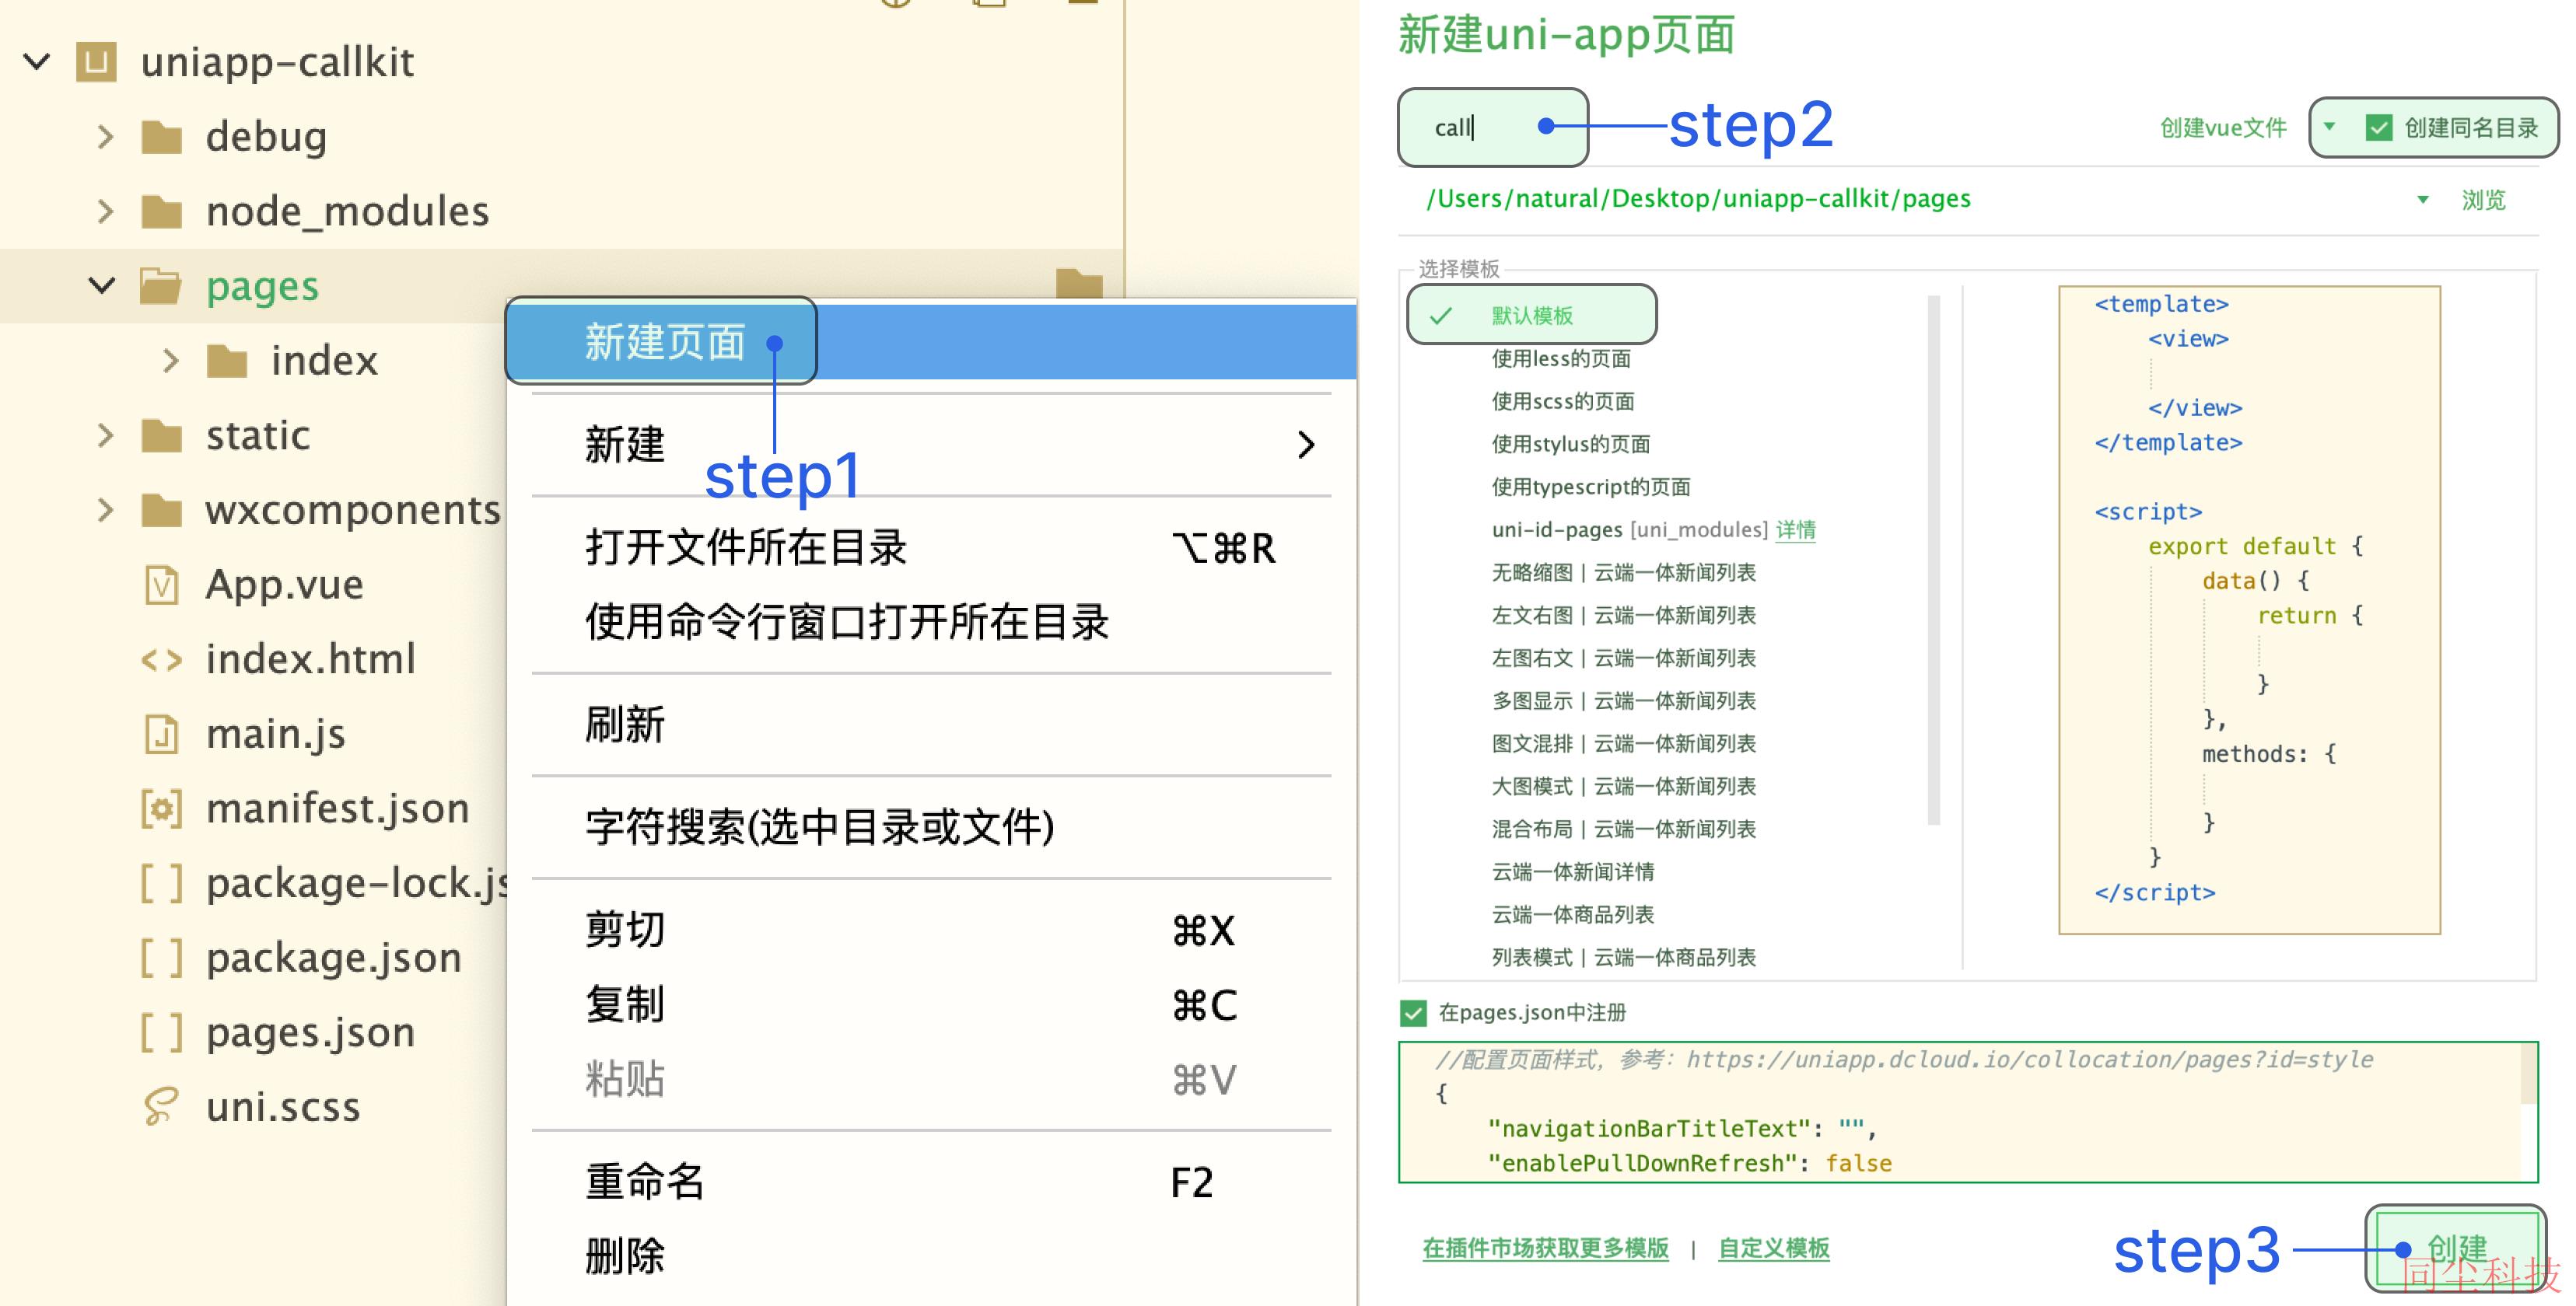The width and height of the screenshot is (2576, 1306).
Task: Click the template list scrollbar
Action: 1933,560
